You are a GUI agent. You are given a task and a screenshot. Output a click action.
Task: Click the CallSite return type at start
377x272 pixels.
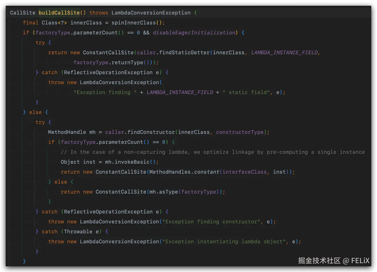tap(23, 13)
